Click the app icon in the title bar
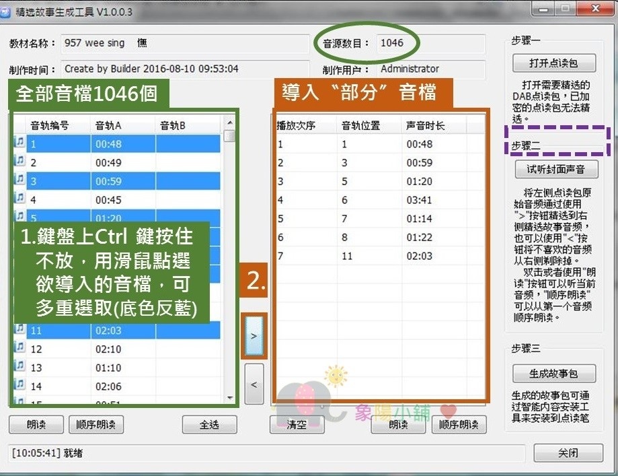Image resolution: width=618 pixels, height=476 pixels. [5, 11]
